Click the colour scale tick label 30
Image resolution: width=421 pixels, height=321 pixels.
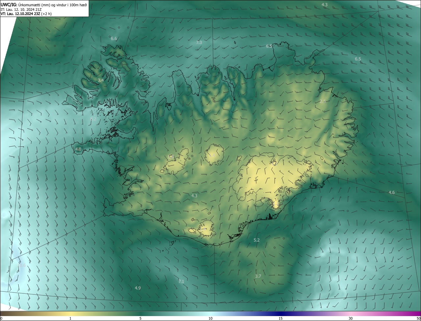[x=351, y=318]
